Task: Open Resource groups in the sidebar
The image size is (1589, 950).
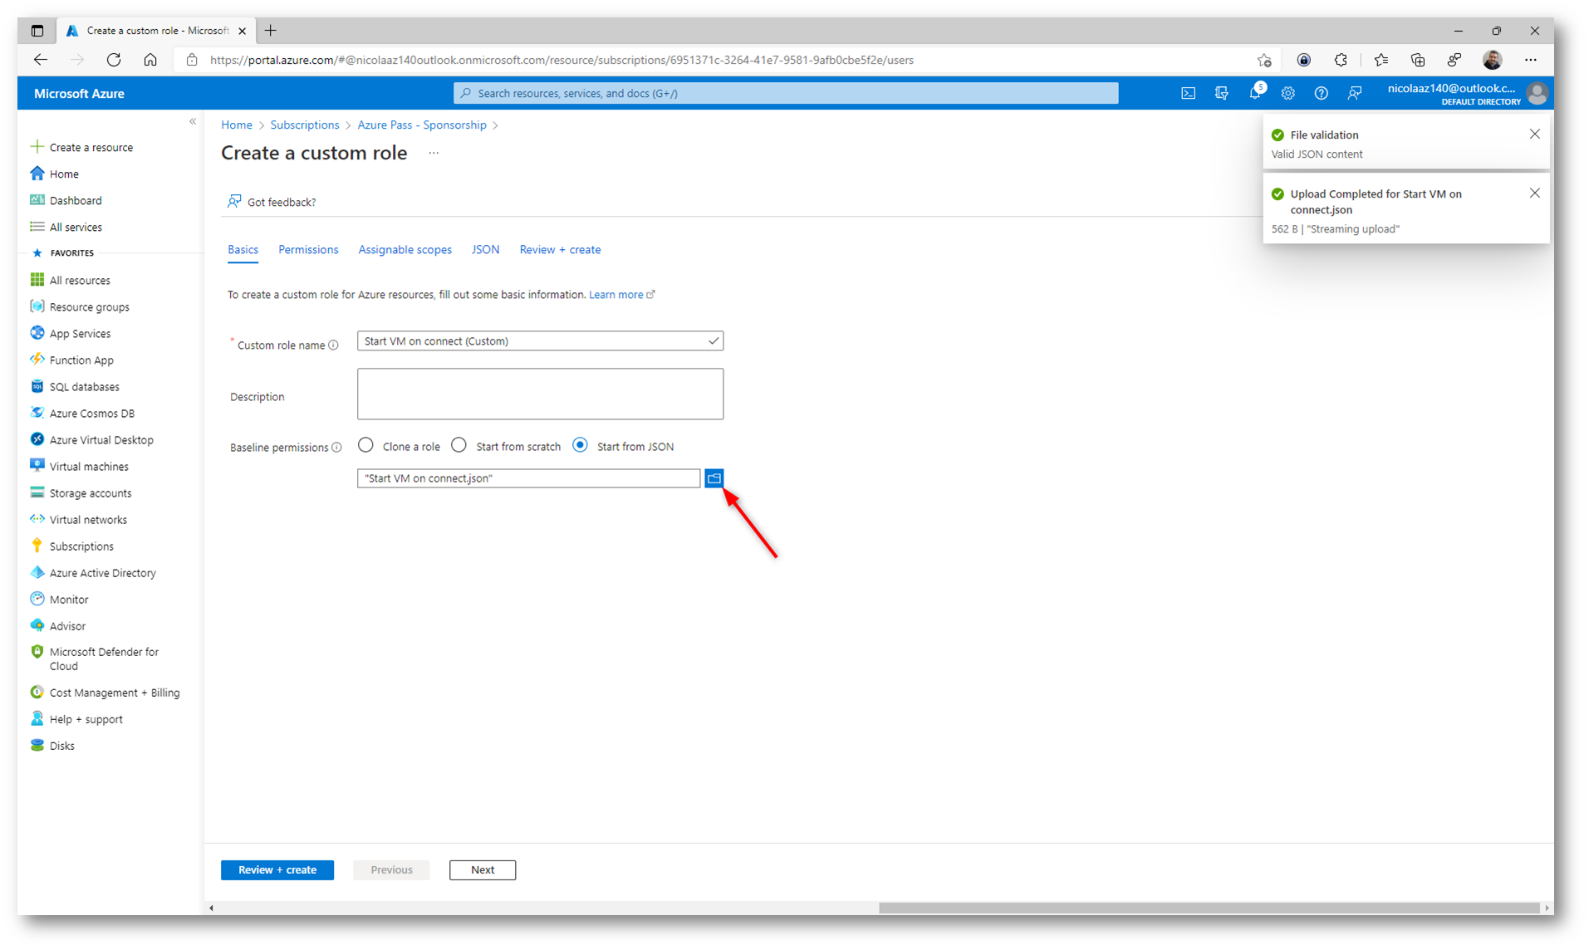Action: [x=89, y=307]
